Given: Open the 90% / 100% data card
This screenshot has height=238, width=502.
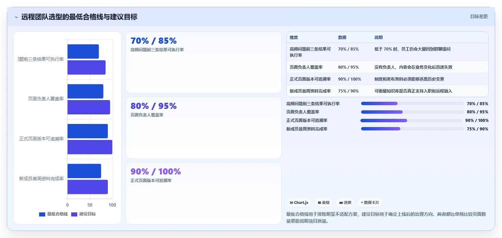Looking at the screenshot, I should [203, 193].
